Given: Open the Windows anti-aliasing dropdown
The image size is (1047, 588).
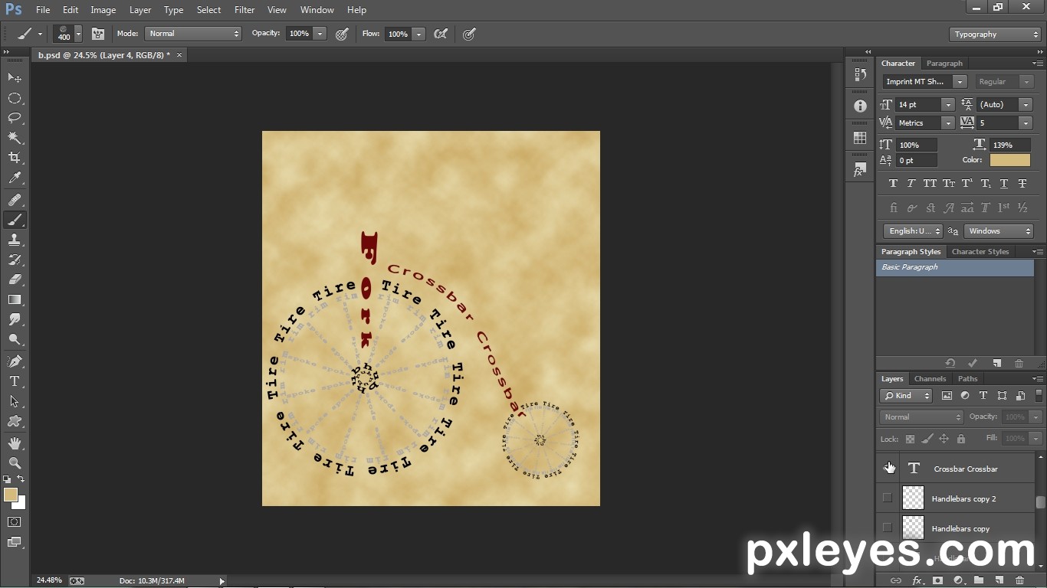Looking at the screenshot, I should (999, 230).
